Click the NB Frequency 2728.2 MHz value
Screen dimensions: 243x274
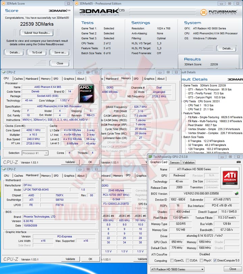[159, 96]
